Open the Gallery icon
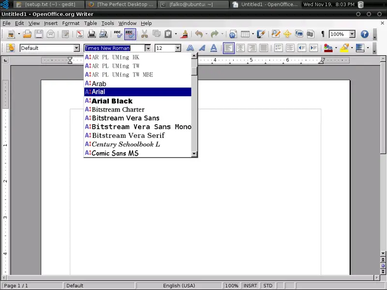The width and height of the screenshot is (387, 290). click(x=299, y=34)
